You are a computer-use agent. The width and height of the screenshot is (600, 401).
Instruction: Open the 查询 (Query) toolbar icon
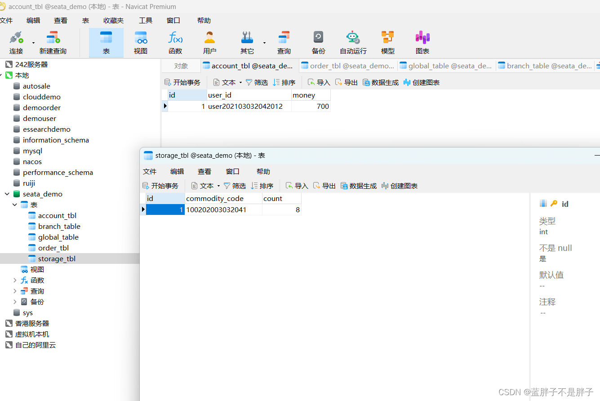click(284, 42)
